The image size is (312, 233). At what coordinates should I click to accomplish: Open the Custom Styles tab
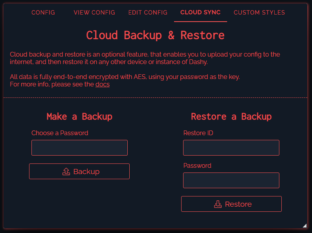click(259, 13)
